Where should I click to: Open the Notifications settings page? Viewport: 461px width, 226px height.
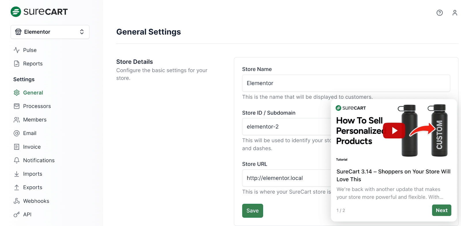(x=39, y=160)
